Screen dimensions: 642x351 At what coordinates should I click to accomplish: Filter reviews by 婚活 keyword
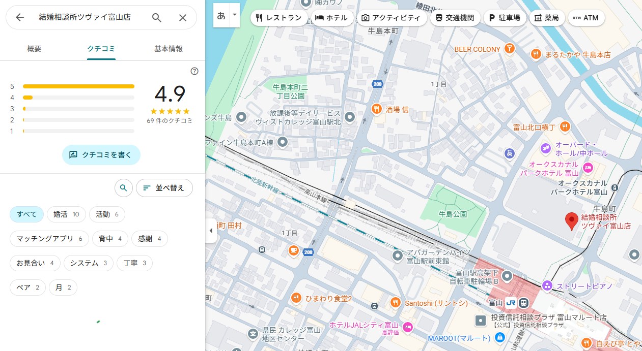66,214
